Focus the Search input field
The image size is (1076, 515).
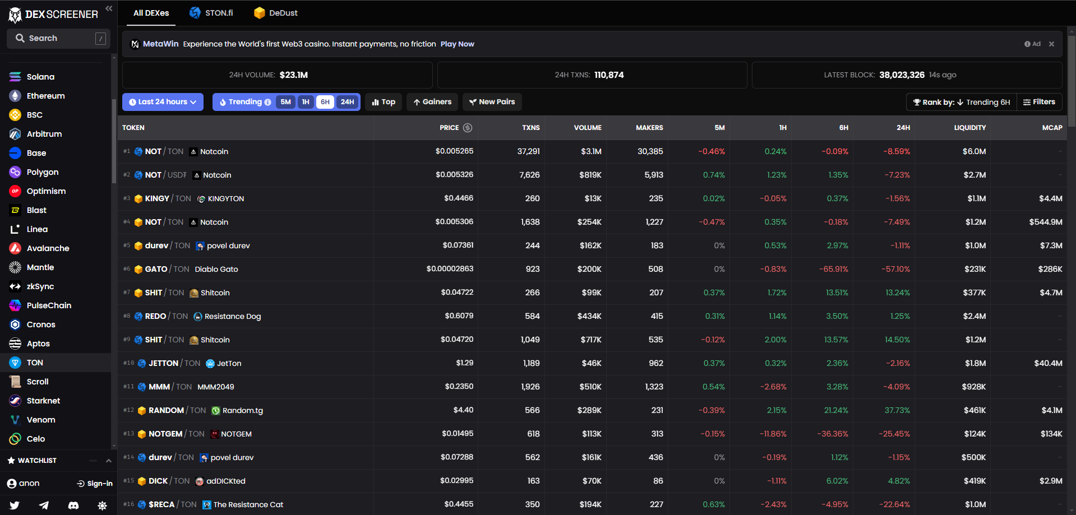(x=58, y=38)
